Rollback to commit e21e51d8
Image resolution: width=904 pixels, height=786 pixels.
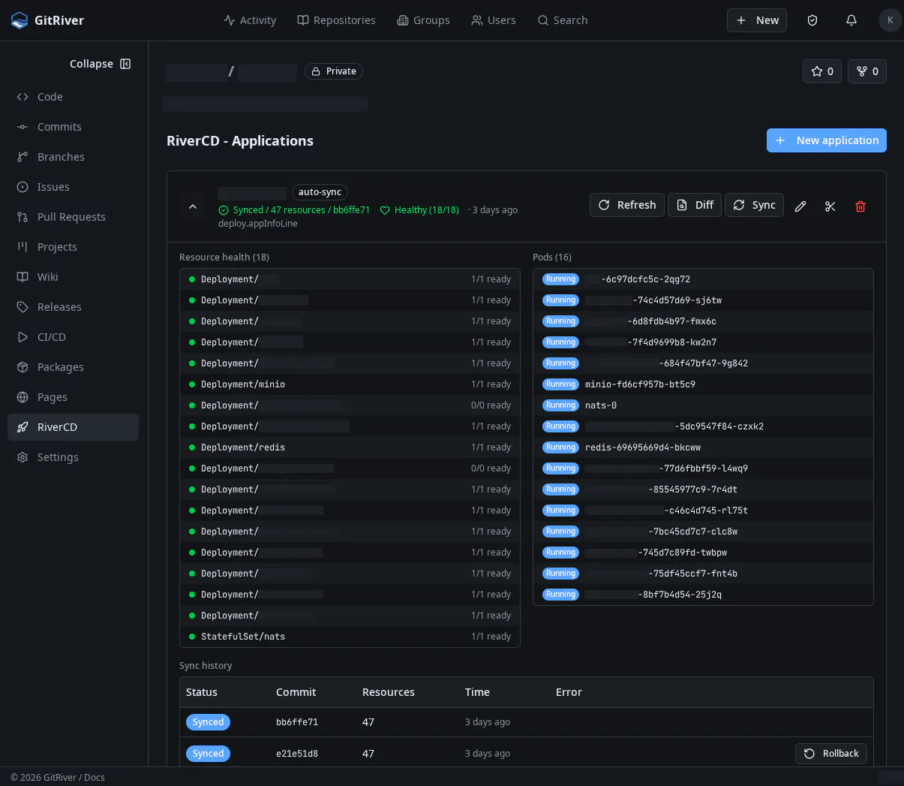click(831, 754)
